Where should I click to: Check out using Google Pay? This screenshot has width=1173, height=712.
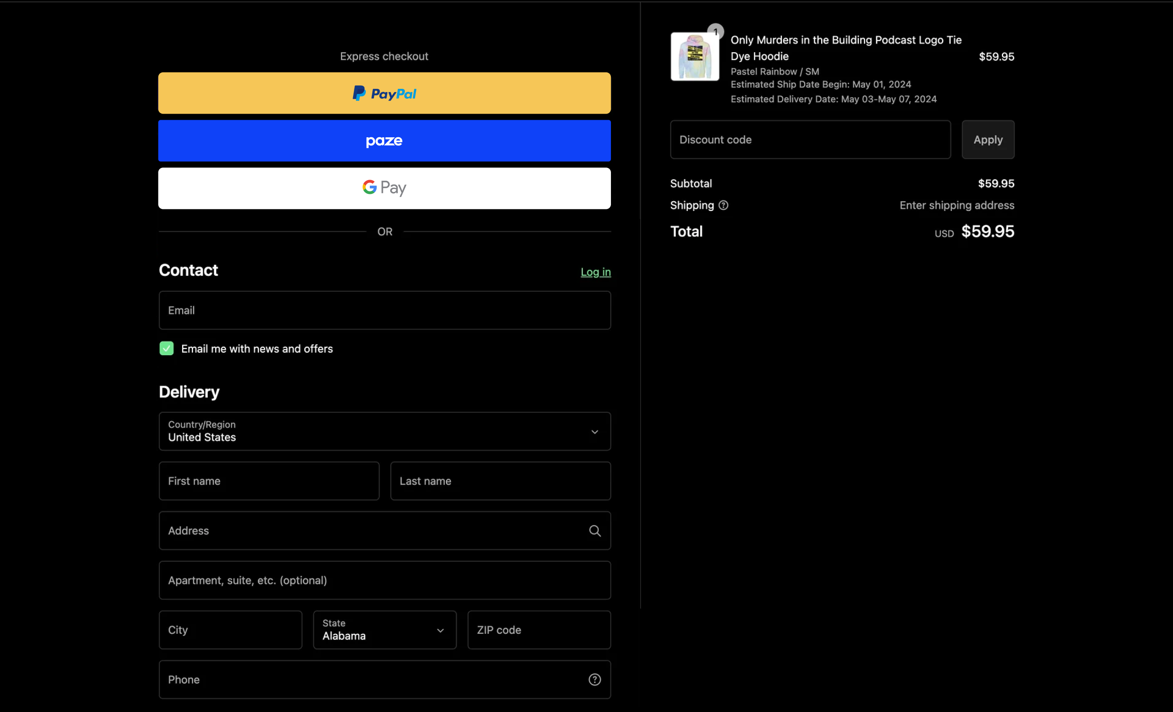(x=384, y=188)
